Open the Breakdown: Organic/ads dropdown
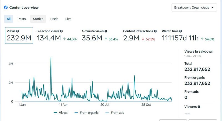This screenshot has width=222, height=121. [x=194, y=8]
